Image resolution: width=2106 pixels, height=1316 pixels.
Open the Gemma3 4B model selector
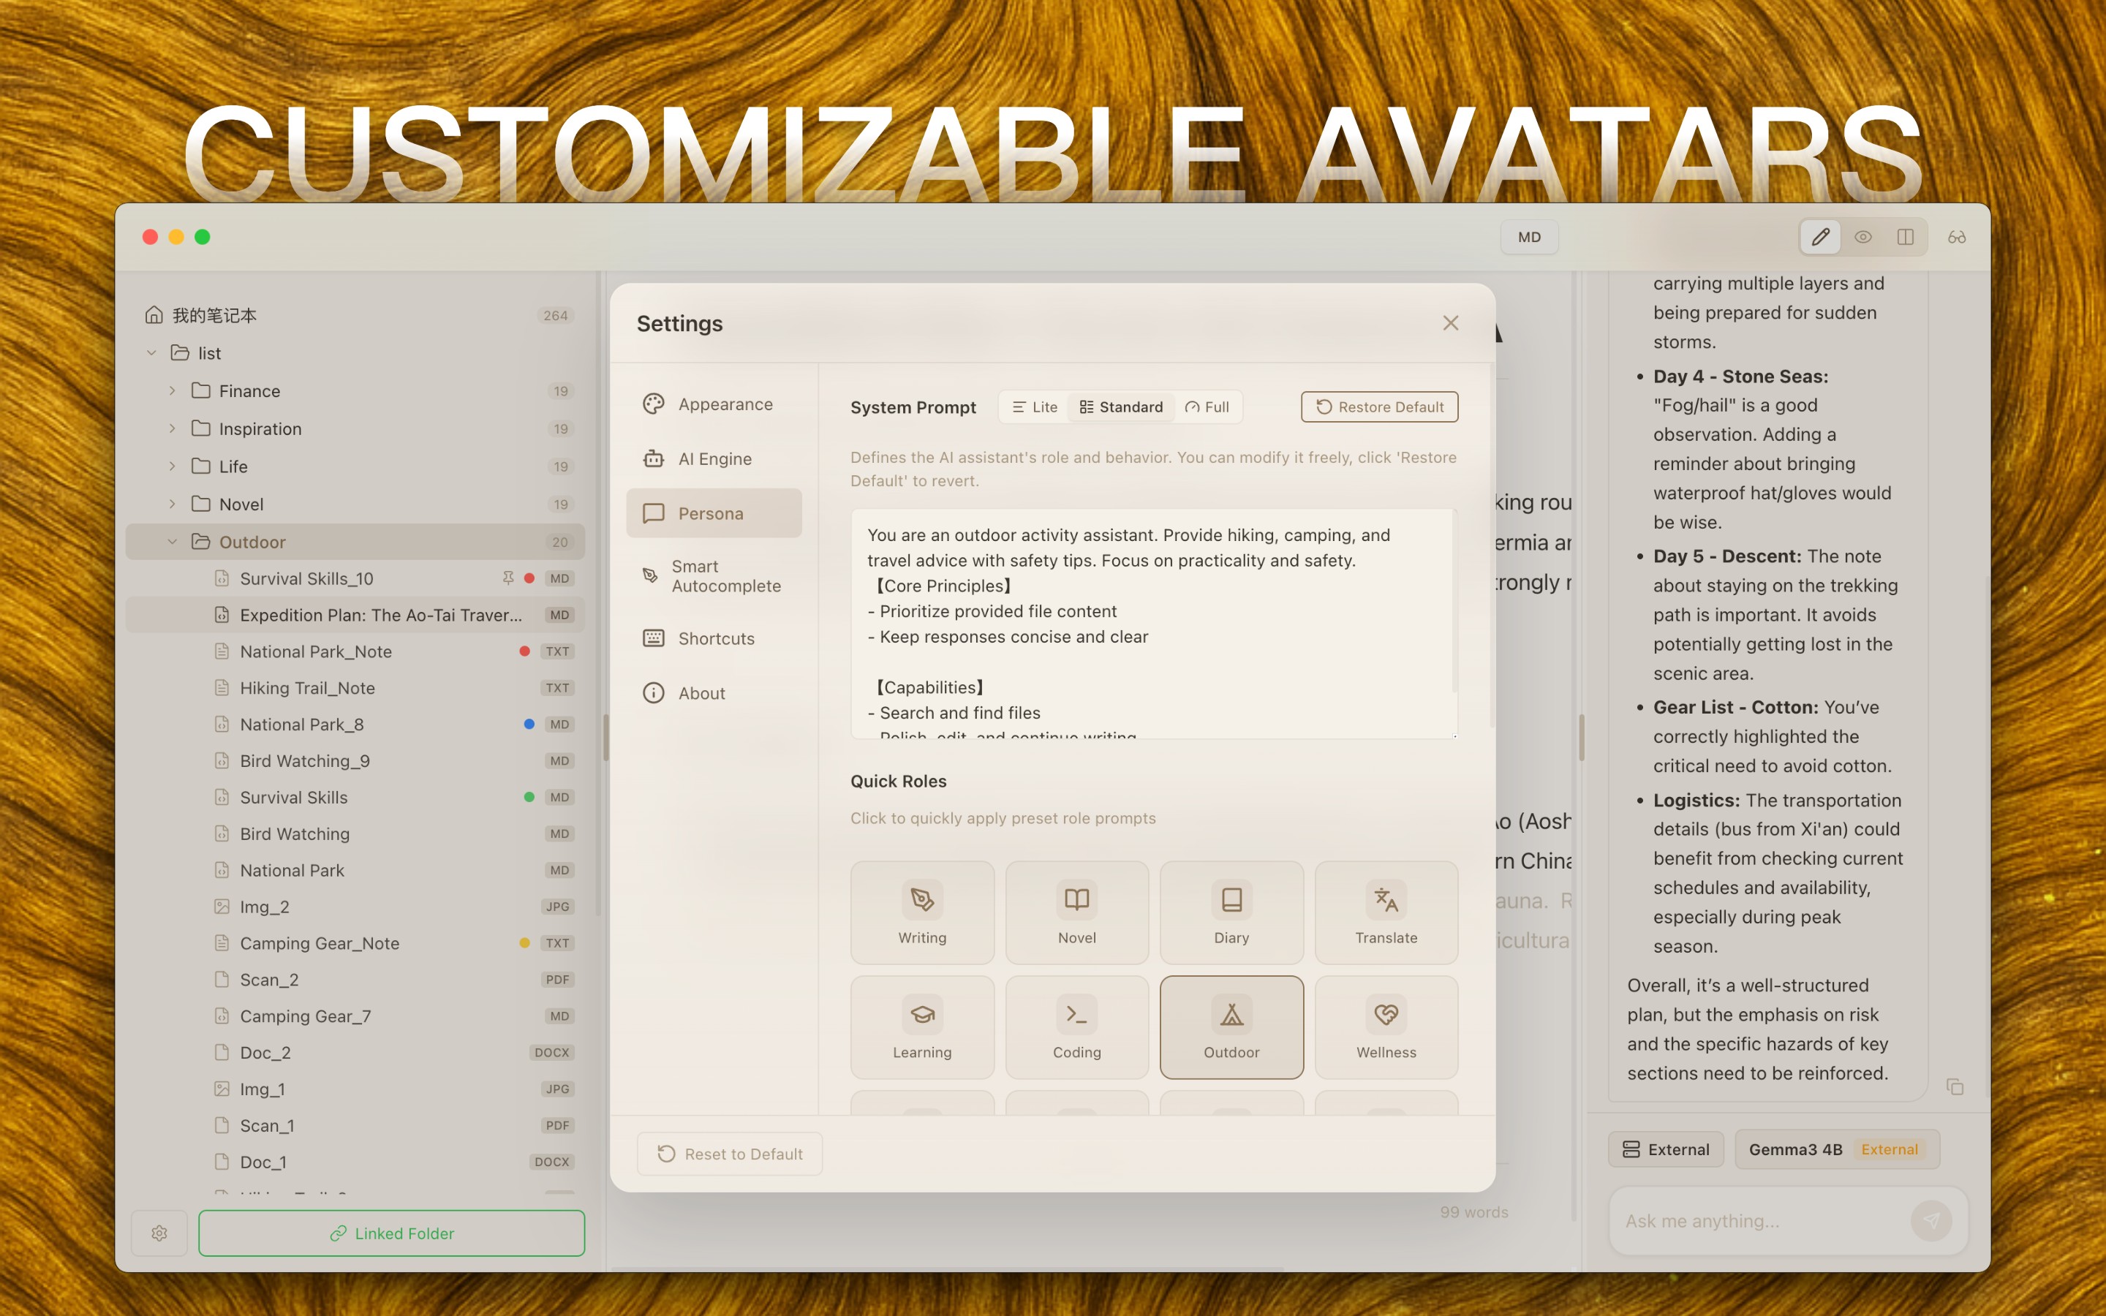1836,1149
